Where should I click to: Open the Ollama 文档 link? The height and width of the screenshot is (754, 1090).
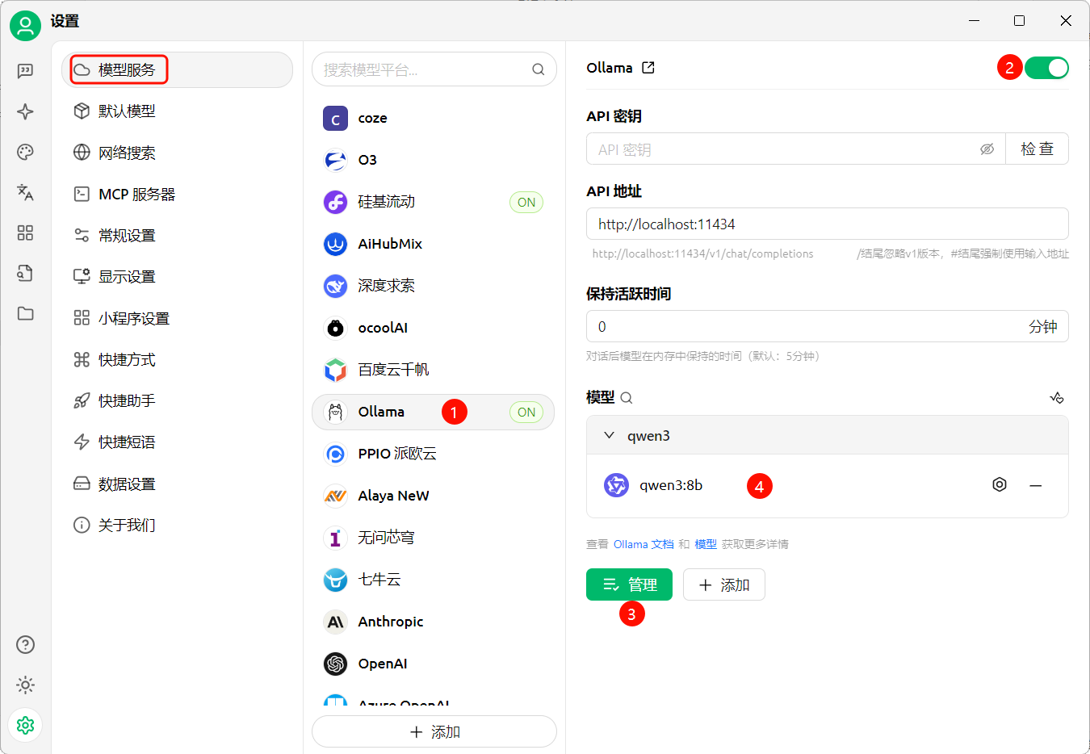click(x=644, y=544)
